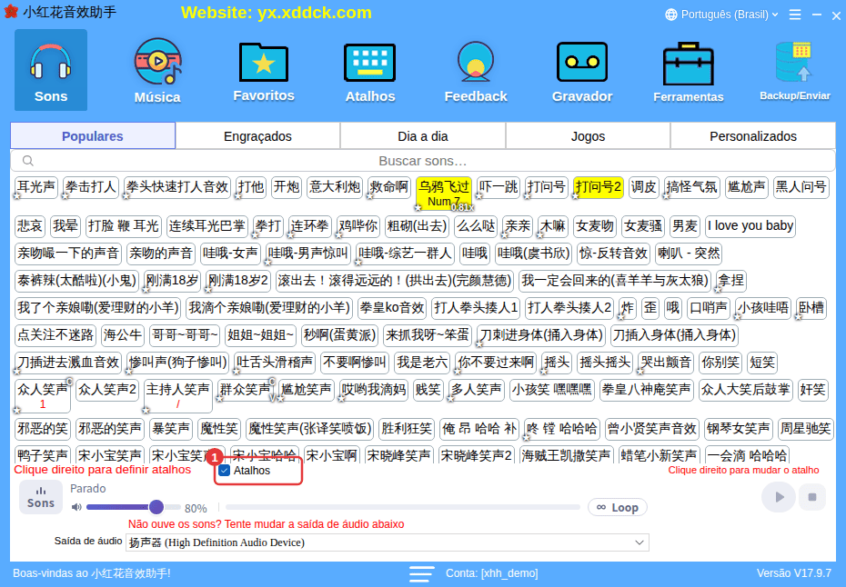Image resolution: width=846 pixels, height=587 pixels.
Task: Adjust the volume slider handle
Action: [x=156, y=507]
